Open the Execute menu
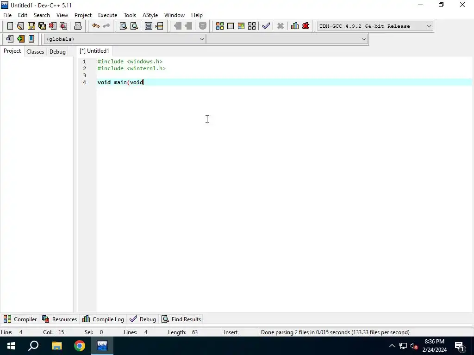Screen dimensions: 474x355 tap(107, 15)
